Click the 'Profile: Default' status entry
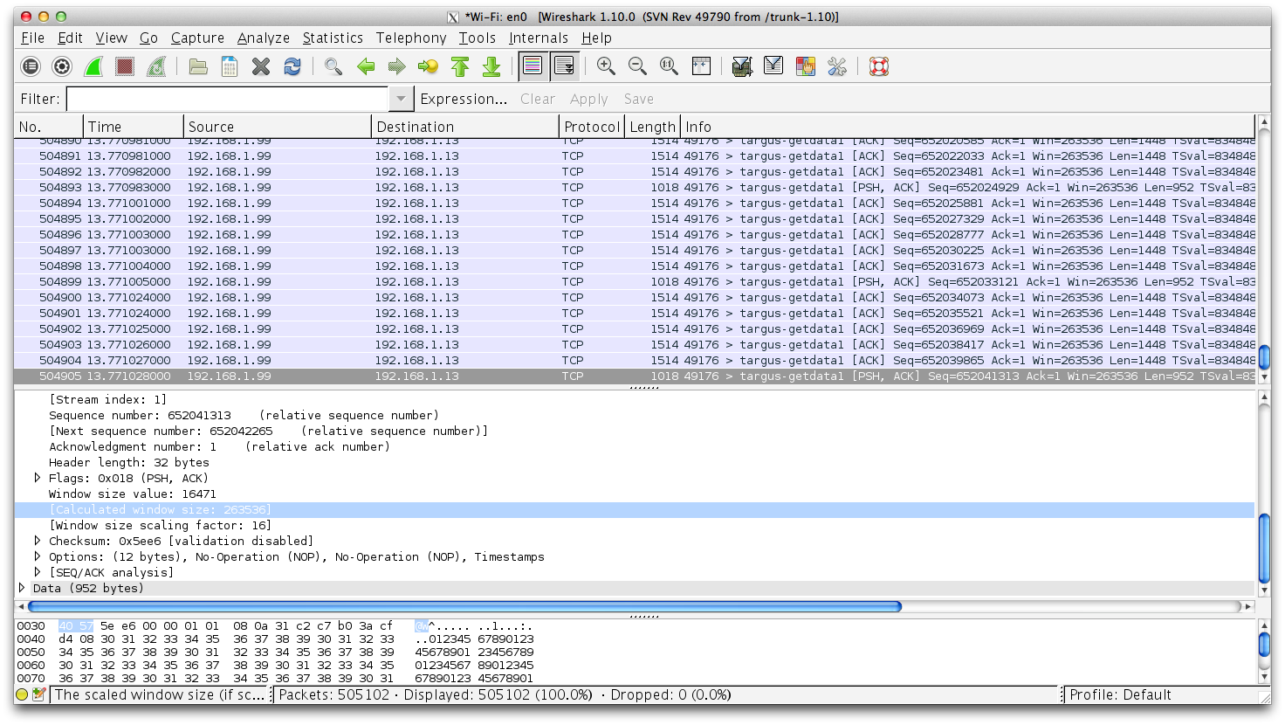This screenshot has width=1285, height=725. point(1120,695)
